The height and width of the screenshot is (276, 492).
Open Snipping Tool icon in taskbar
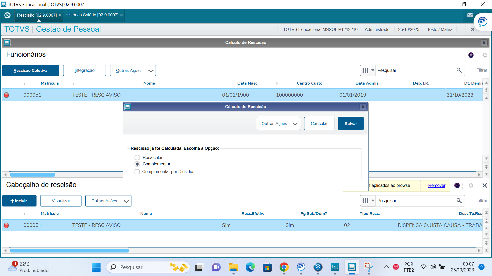pyautogui.click(x=368, y=267)
